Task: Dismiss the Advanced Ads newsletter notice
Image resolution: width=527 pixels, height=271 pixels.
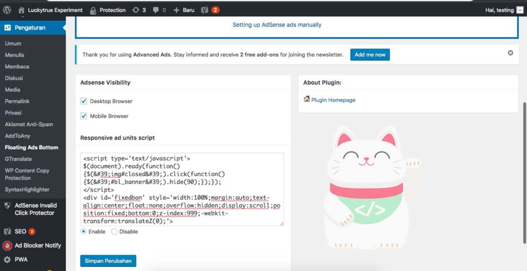Action: point(511,53)
